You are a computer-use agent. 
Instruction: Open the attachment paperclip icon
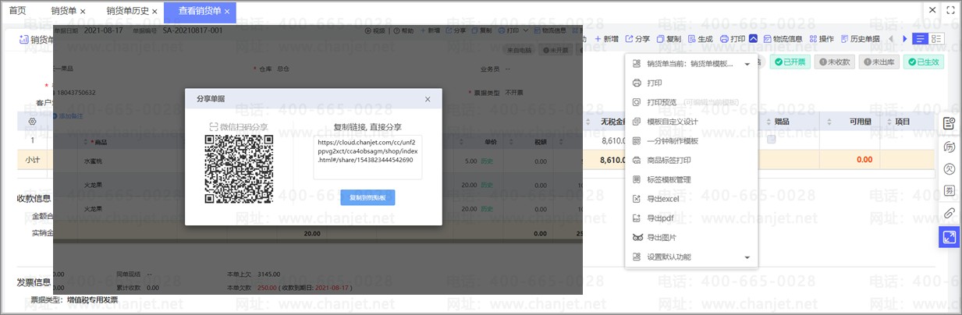[x=949, y=213]
